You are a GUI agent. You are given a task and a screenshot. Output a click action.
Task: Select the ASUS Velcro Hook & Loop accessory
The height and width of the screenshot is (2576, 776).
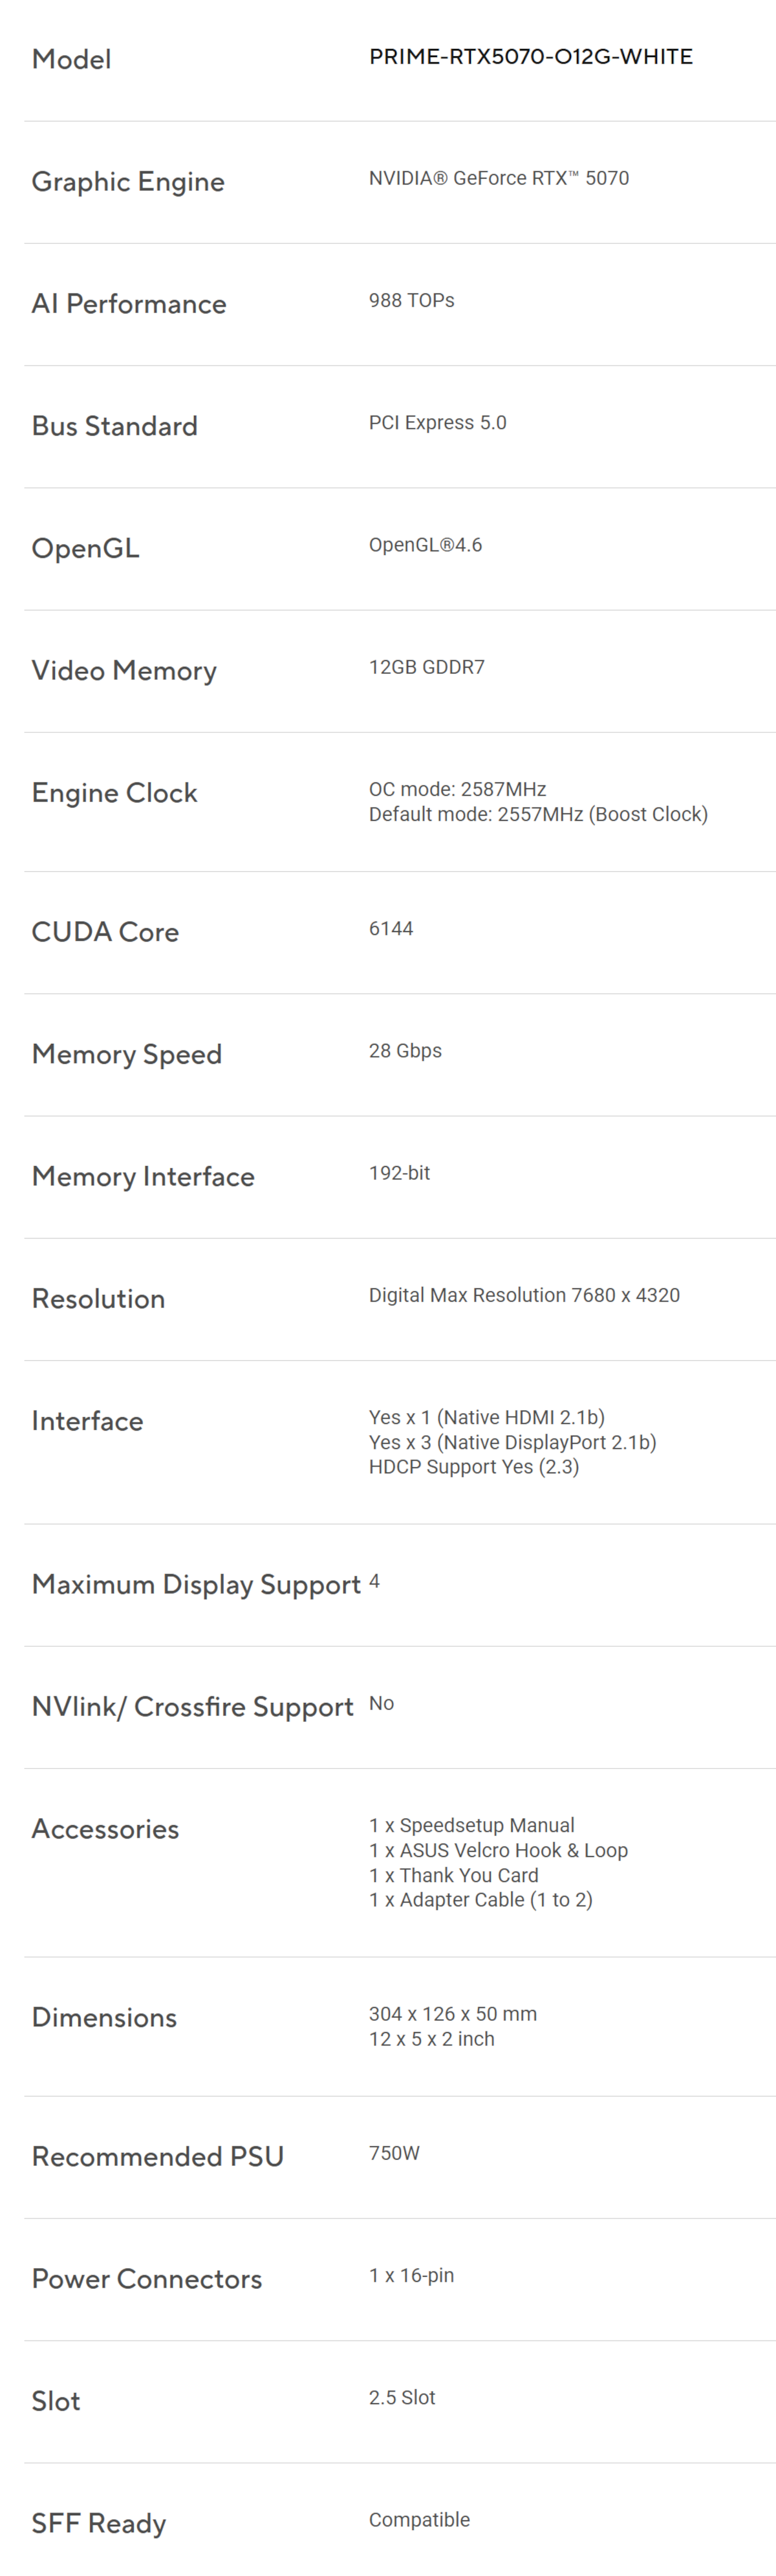point(498,1850)
